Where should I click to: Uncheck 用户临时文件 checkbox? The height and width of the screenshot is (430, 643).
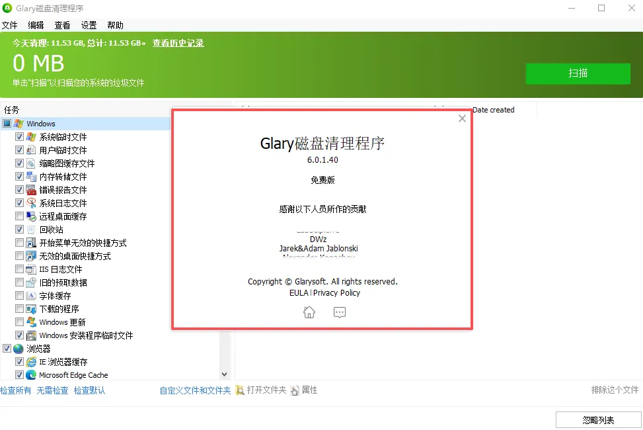click(x=19, y=150)
